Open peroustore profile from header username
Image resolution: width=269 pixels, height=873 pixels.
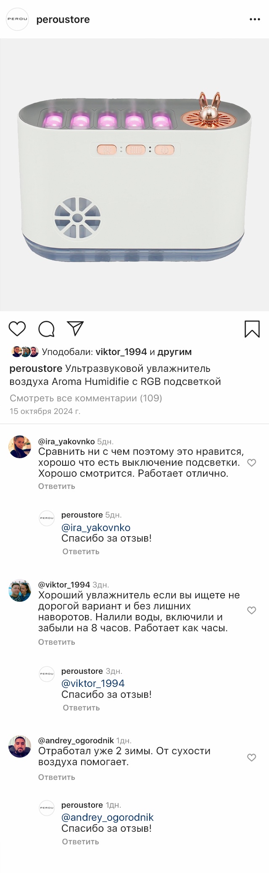63,19
